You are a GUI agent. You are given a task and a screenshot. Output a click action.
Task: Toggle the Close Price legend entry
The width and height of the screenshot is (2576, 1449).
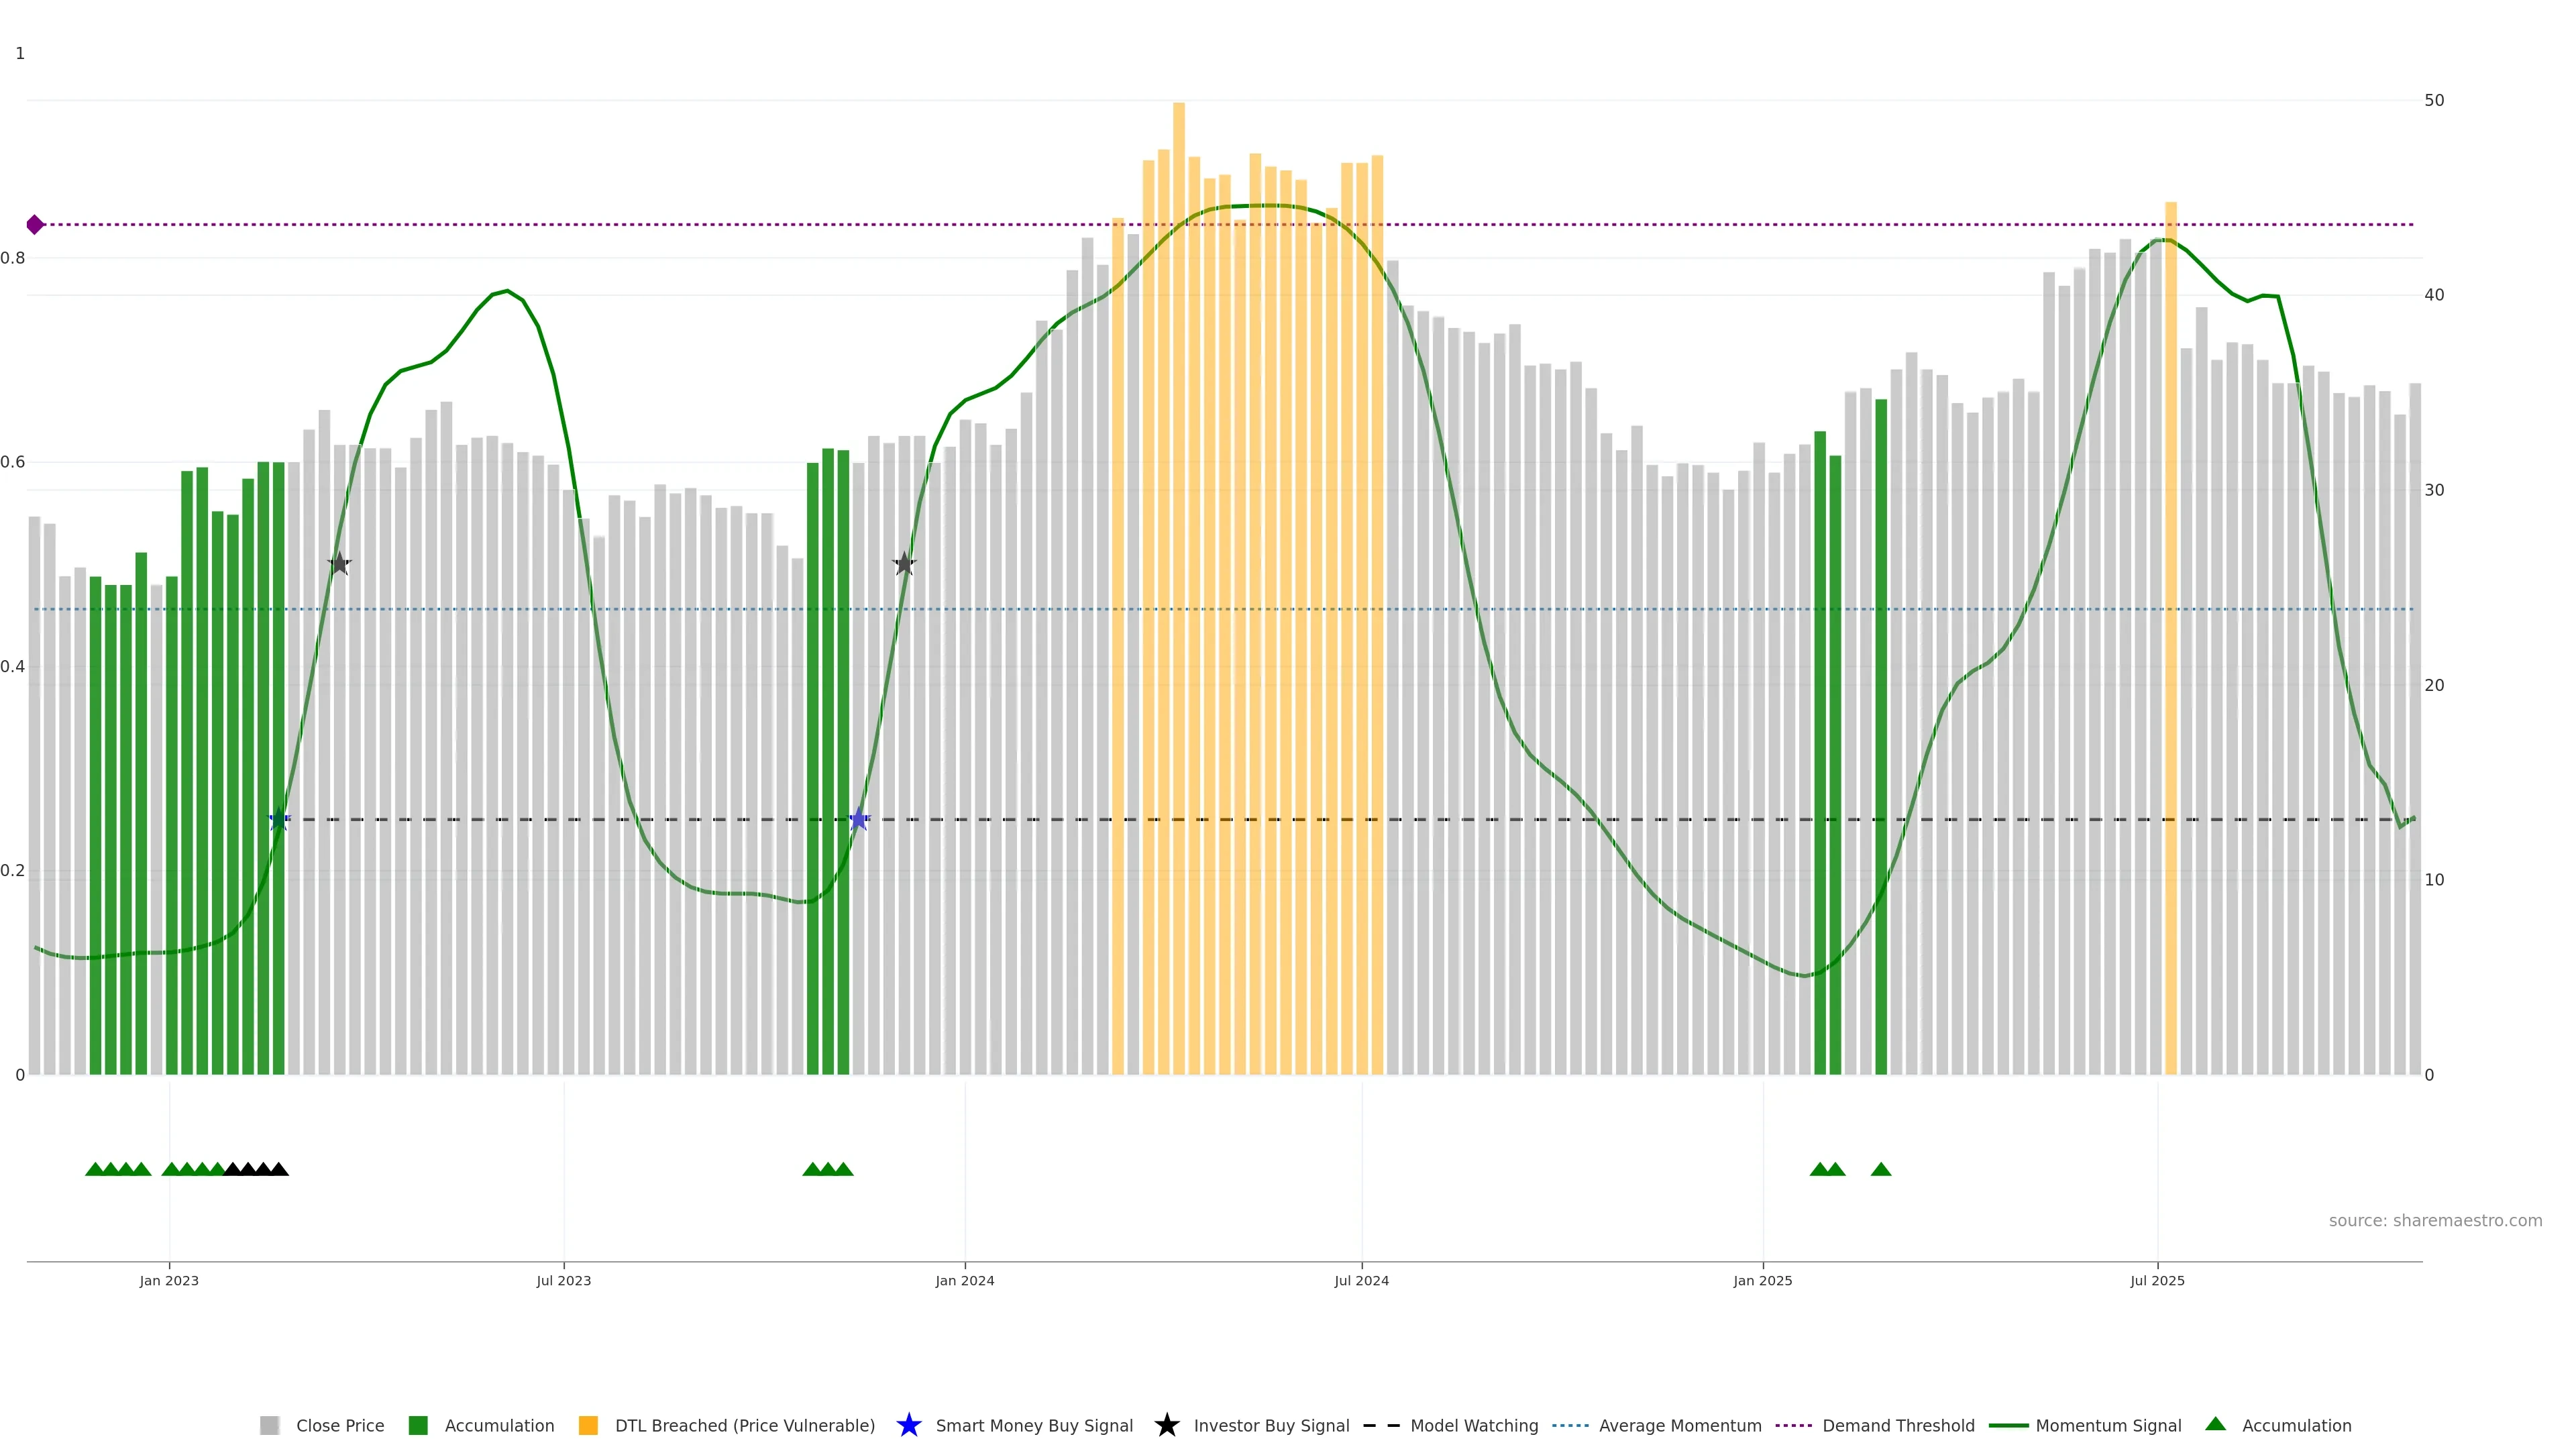tap(339, 1426)
